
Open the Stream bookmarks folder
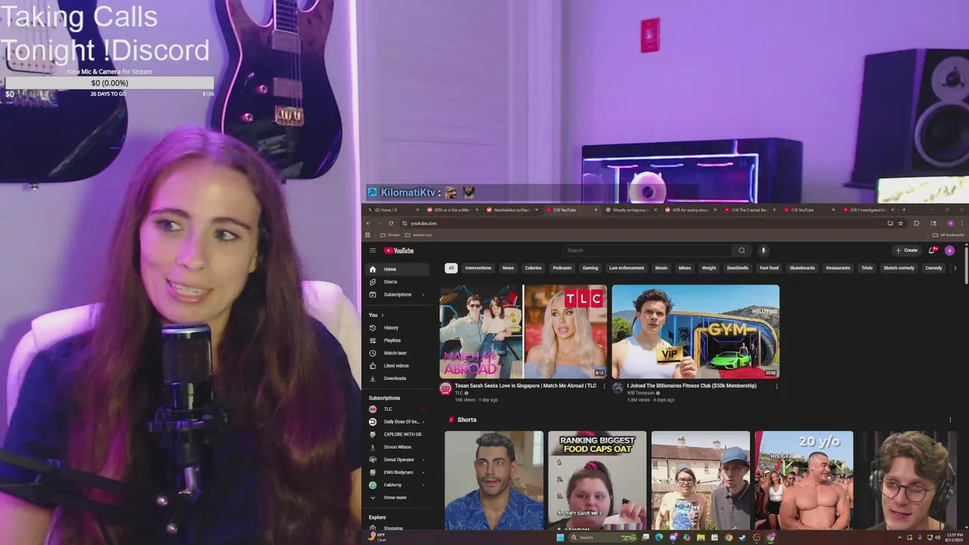[x=390, y=235]
